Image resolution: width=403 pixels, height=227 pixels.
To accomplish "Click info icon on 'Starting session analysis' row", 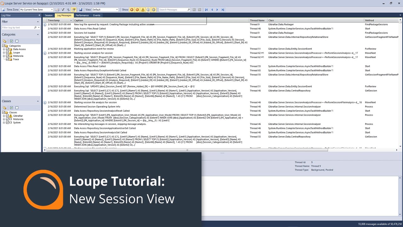I will click(45, 53).
